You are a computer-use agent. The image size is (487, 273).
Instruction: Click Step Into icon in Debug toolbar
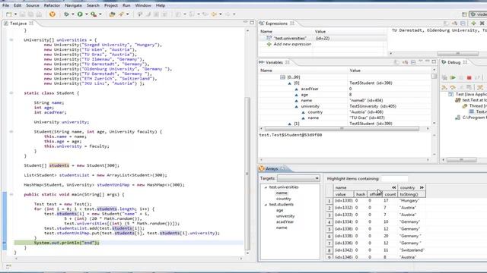pos(444,88)
